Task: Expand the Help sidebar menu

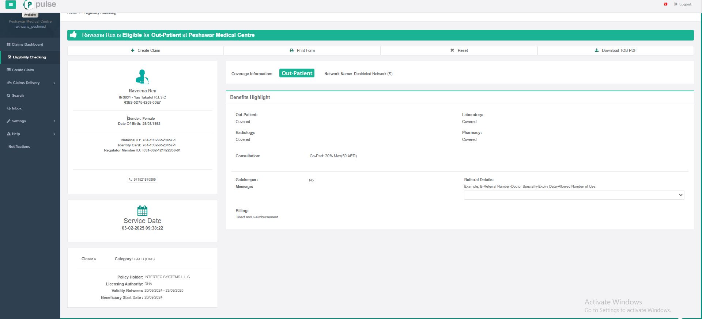Action: tap(16, 134)
